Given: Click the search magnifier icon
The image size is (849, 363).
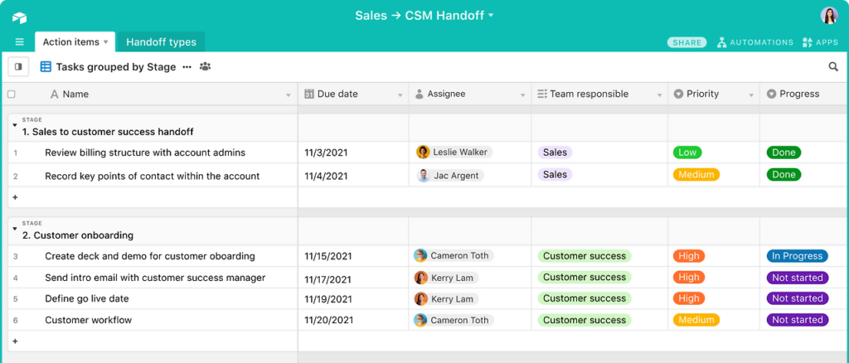Looking at the screenshot, I should [x=833, y=67].
